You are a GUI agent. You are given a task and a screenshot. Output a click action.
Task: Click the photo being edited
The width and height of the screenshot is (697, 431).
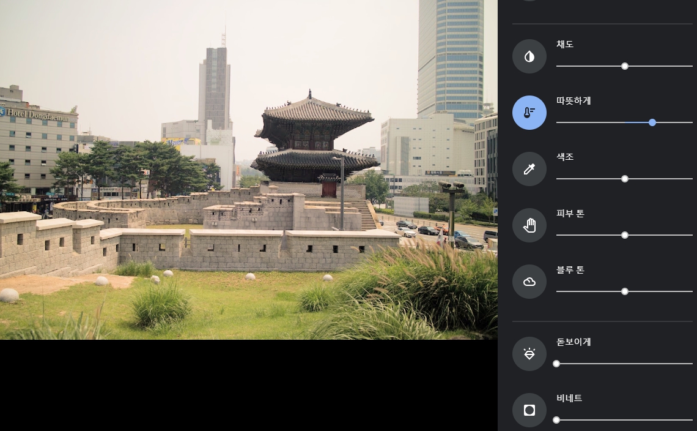[x=248, y=170]
